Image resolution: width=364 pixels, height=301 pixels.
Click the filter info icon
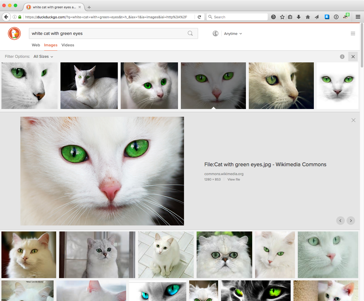pyautogui.click(x=342, y=57)
